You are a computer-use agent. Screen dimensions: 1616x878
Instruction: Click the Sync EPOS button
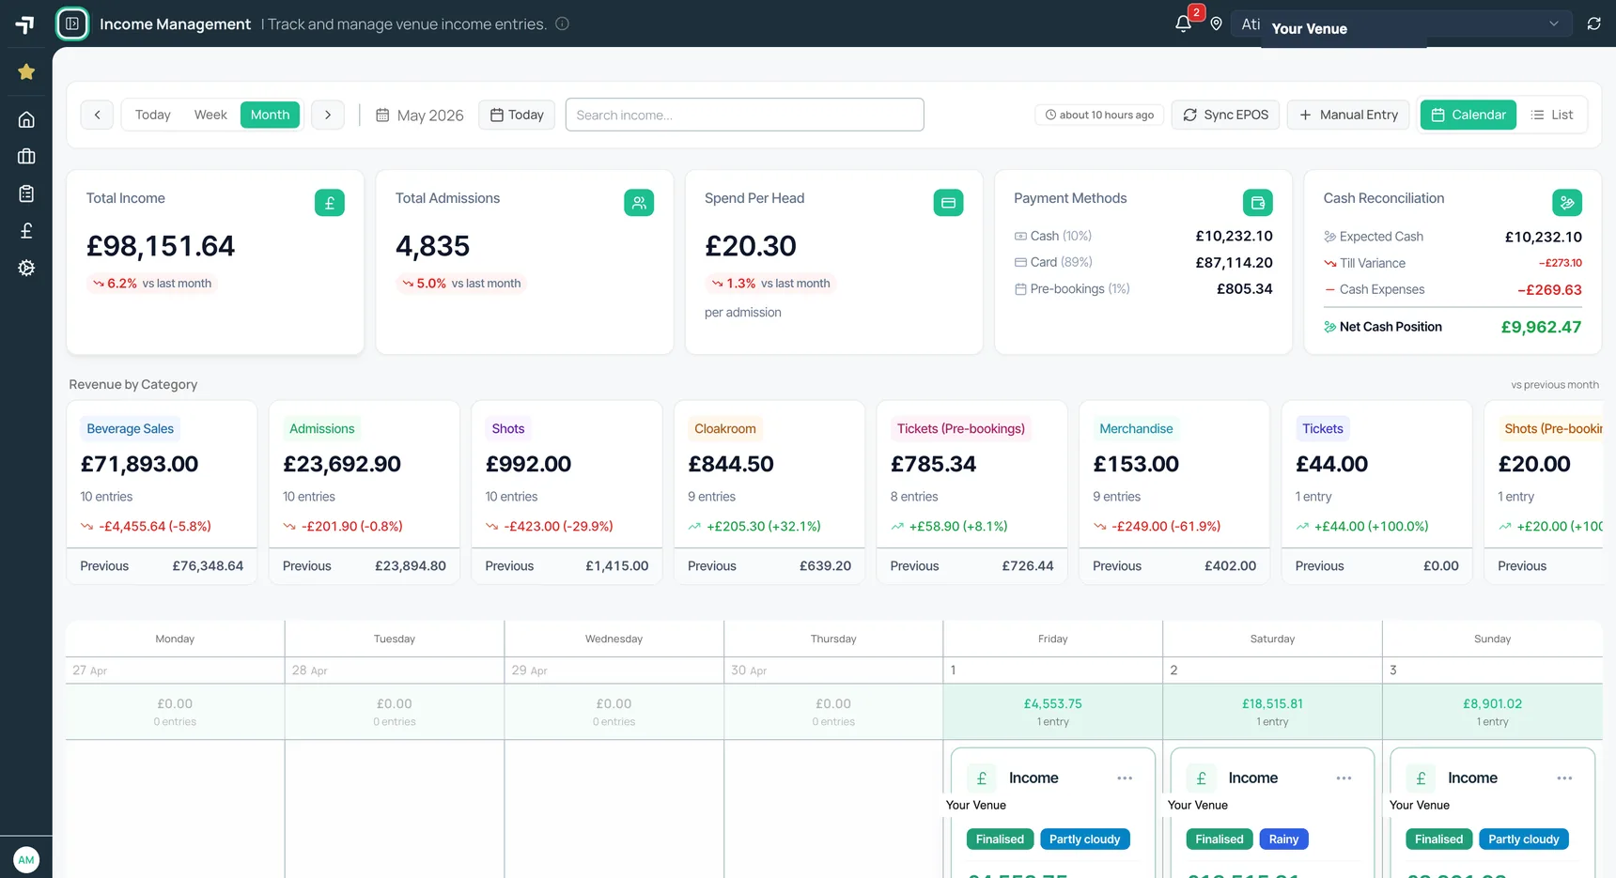1225,115
